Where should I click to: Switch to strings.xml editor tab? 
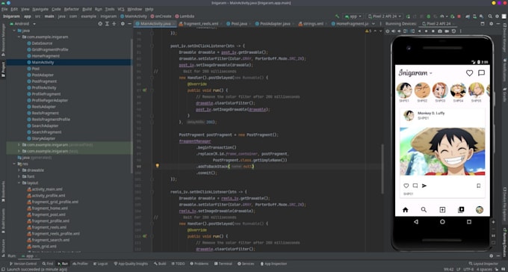tap(312, 24)
